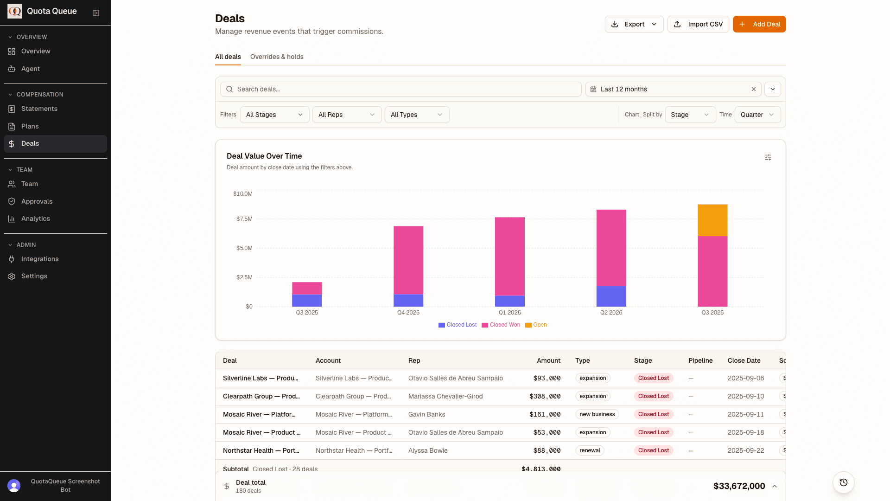Viewport: 890px width, 501px height.
Task: Open Approvals in sidebar
Action: pos(55,201)
